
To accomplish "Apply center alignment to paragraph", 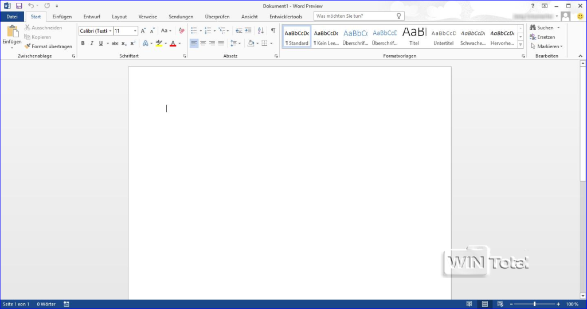I will click(x=203, y=44).
